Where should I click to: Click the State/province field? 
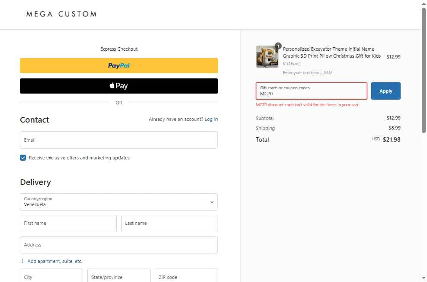[x=119, y=276]
